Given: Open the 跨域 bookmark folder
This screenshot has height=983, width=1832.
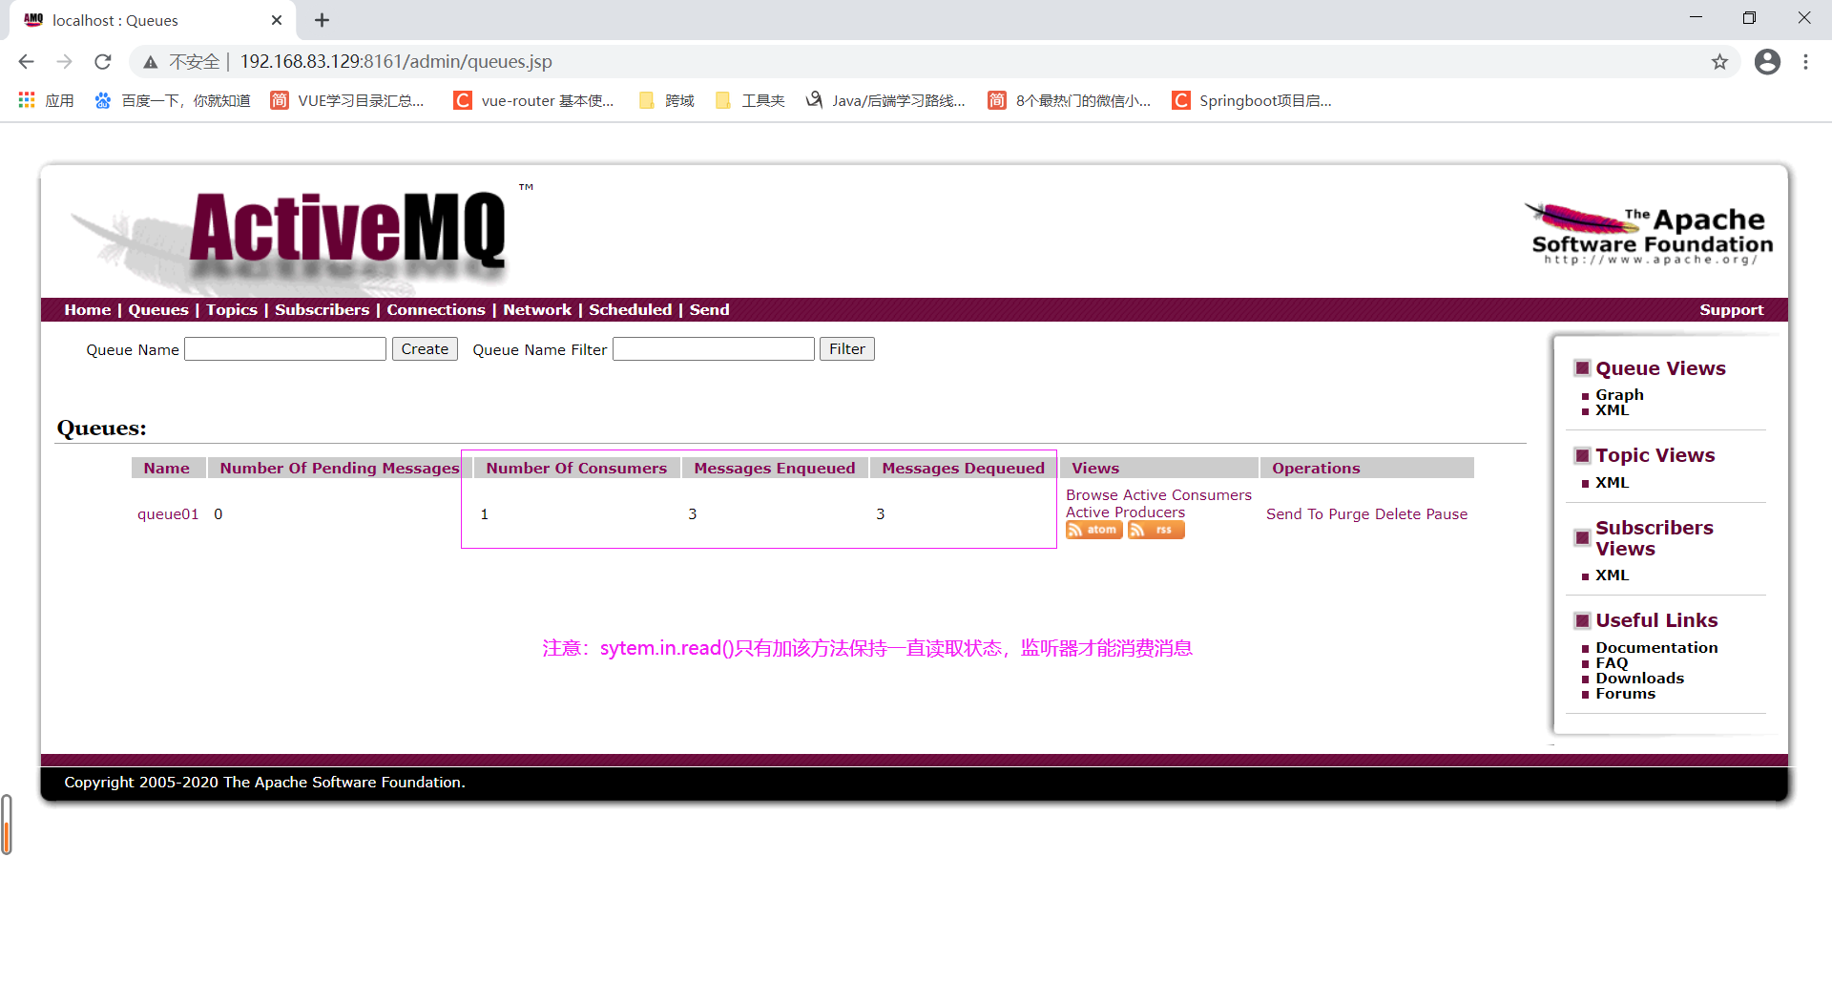Looking at the screenshot, I should (x=667, y=100).
